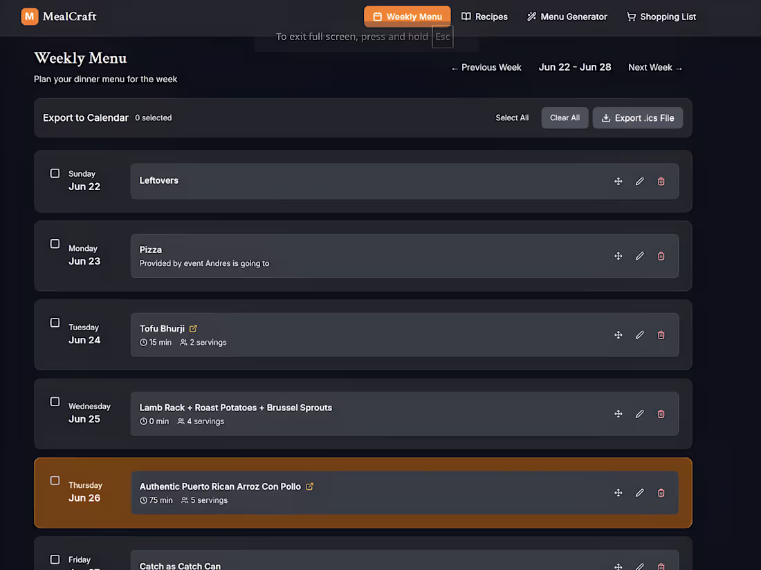Click the MealCraft logo icon
The width and height of the screenshot is (761, 570).
coord(28,16)
